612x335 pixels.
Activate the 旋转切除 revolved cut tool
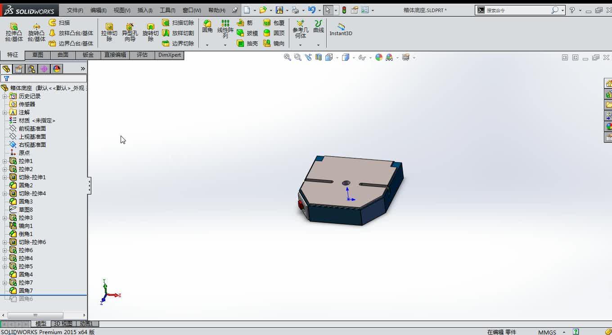coord(151,32)
